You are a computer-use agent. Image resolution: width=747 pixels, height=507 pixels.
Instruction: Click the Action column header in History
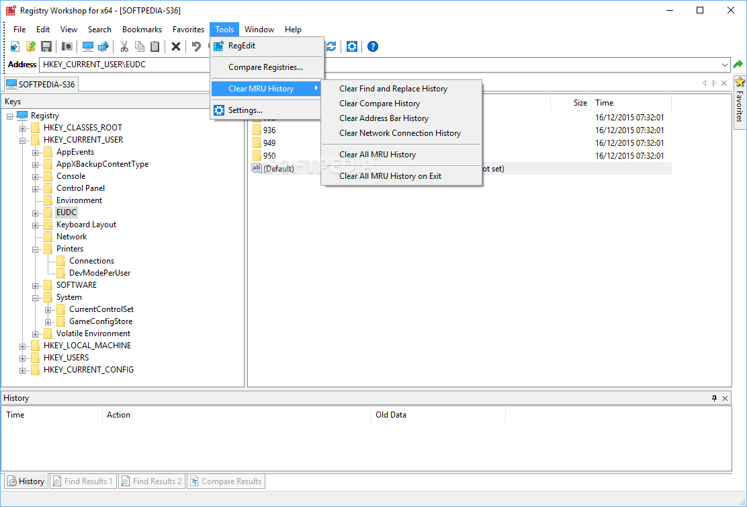[236, 415]
